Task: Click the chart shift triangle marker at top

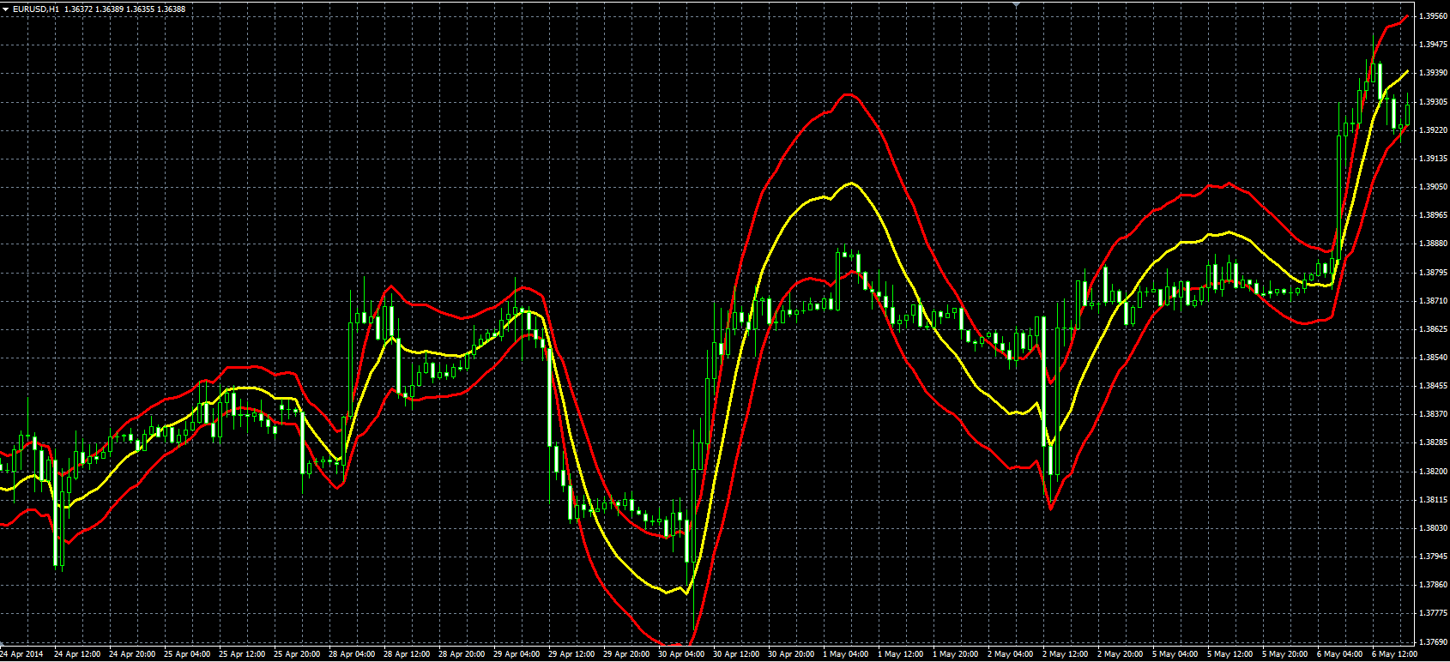Action: point(1017,4)
